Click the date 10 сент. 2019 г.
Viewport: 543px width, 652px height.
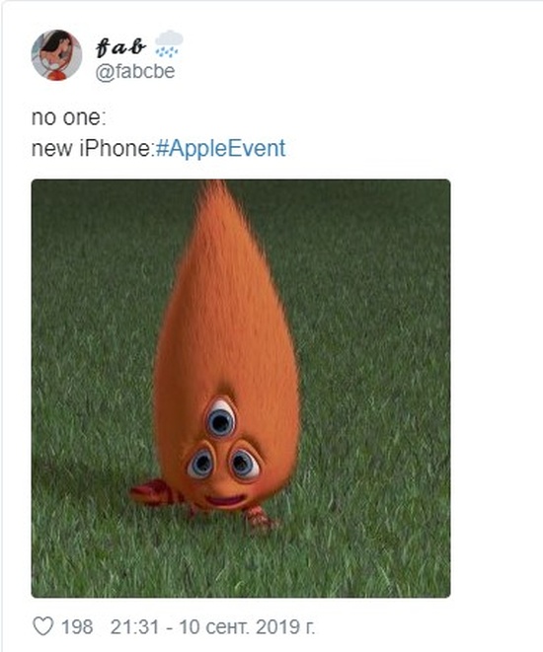coord(247,627)
